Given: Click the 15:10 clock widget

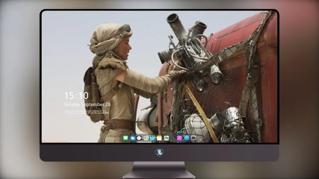Looking at the screenshot, I should click(76, 95).
